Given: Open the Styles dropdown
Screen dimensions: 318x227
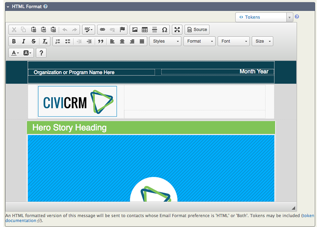Looking at the screenshot, I should click(165, 42).
